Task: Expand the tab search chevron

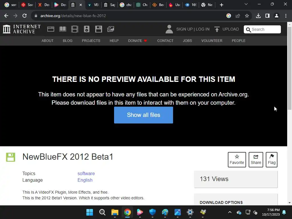Action: pyautogui.click(x=246, y=4)
